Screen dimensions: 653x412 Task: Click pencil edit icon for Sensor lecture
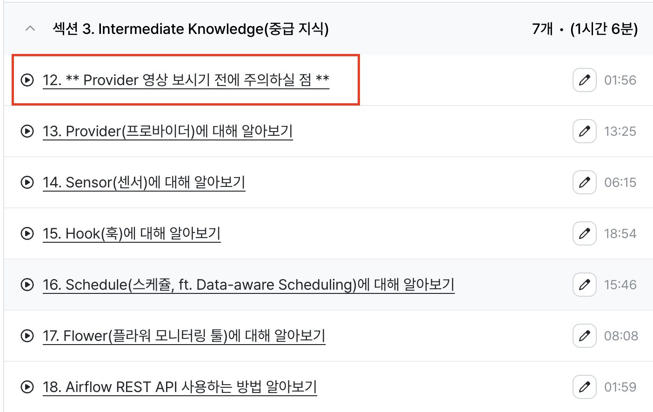point(584,182)
